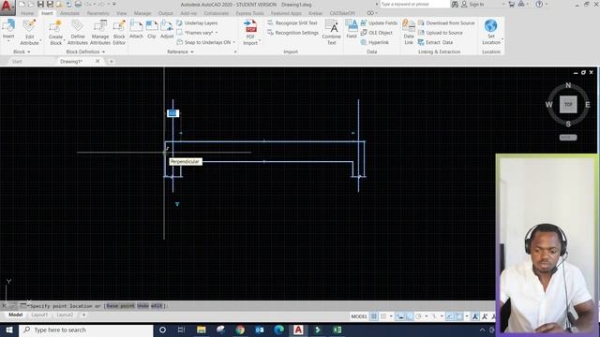The image size is (600, 337).
Task: Open the Insert block dropdown arrow
Action: (x=8, y=41)
